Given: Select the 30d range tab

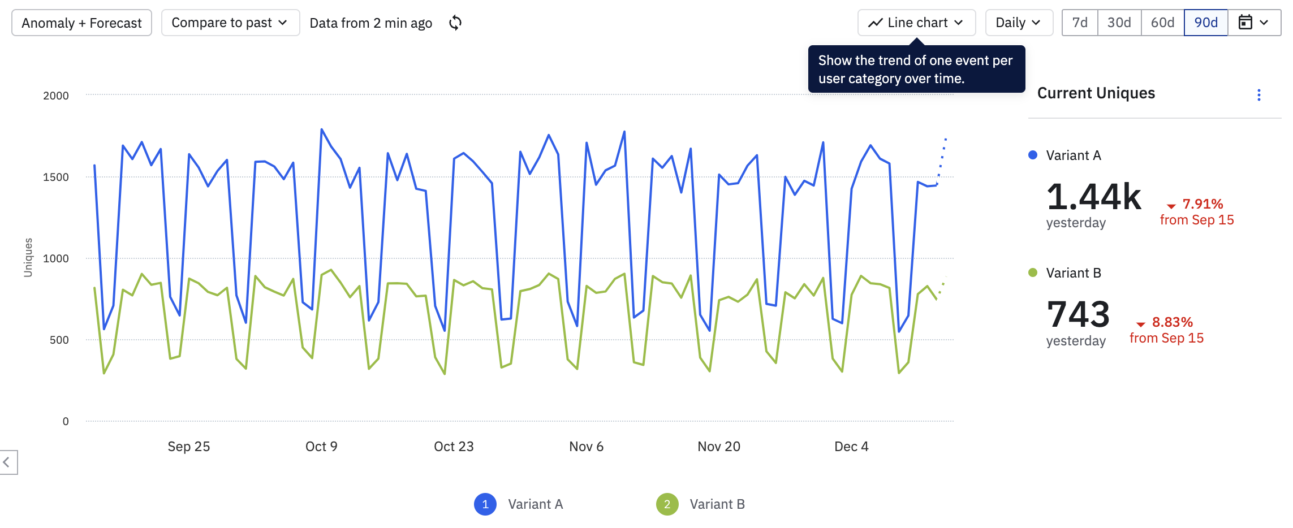Looking at the screenshot, I should point(1119,23).
